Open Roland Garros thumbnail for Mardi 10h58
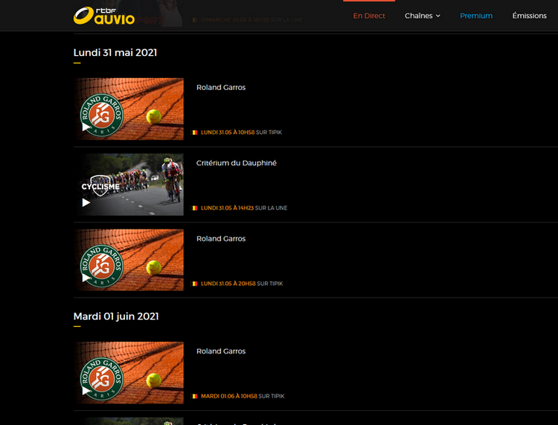This screenshot has width=558, height=425. pos(129,373)
